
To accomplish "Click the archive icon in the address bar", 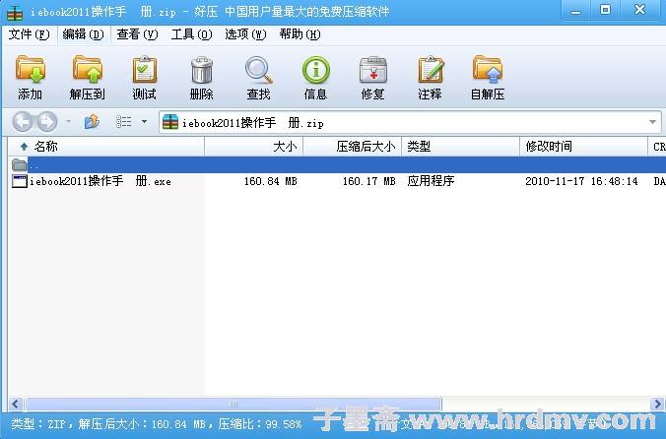I will [x=170, y=122].
